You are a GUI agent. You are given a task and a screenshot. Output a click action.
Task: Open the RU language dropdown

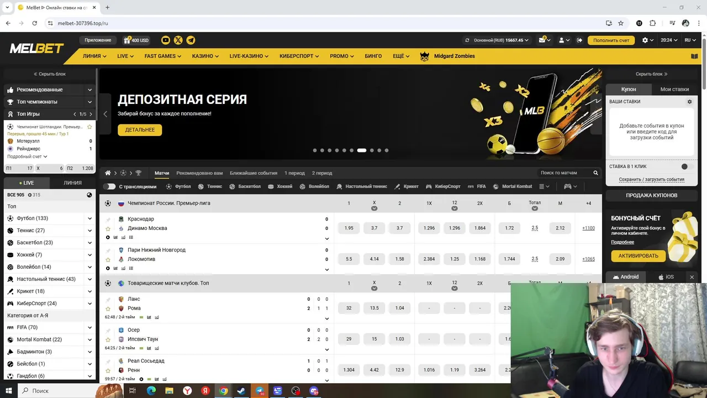point(690,40)
